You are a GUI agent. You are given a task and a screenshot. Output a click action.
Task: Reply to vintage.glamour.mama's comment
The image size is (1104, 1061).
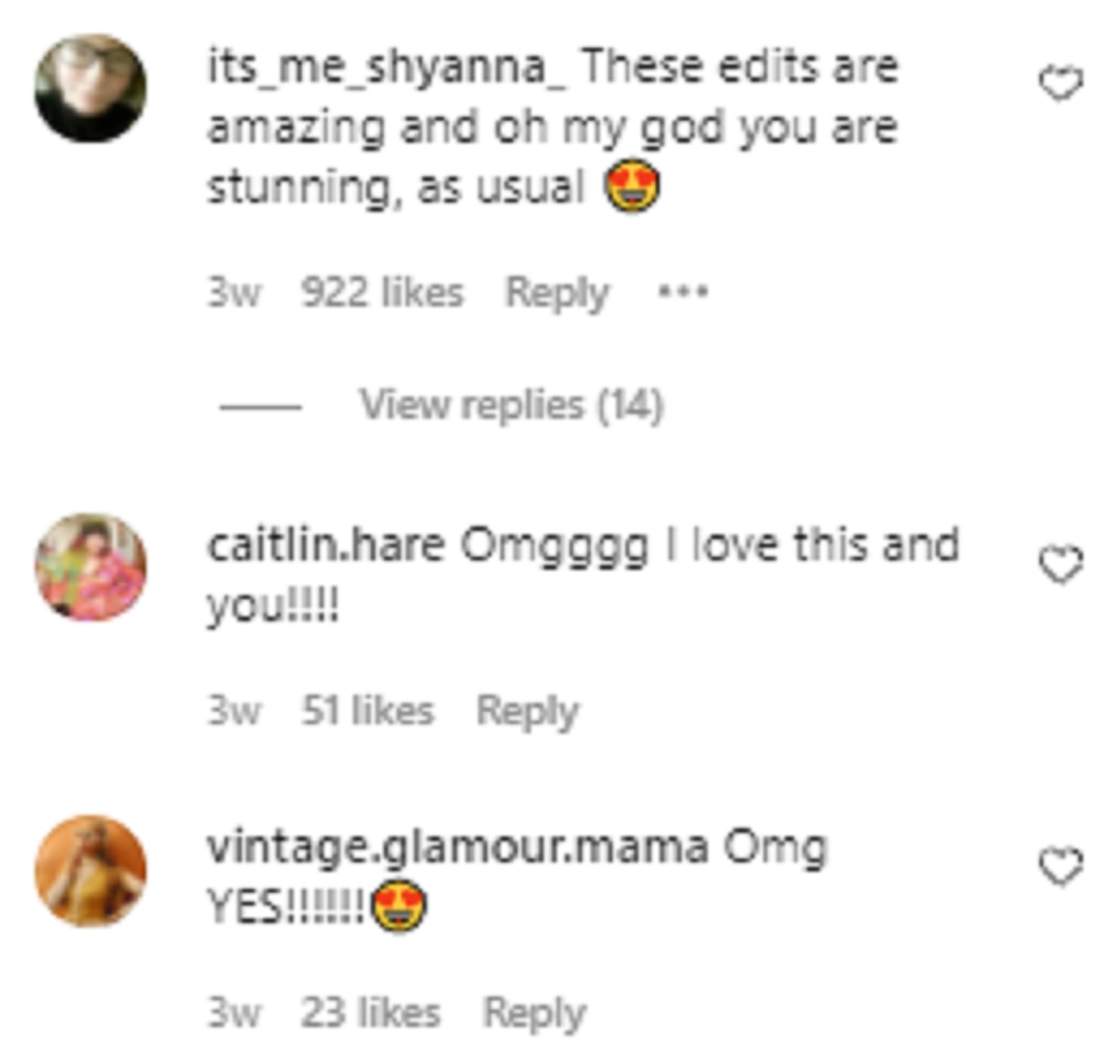[x=535, y=1013]
